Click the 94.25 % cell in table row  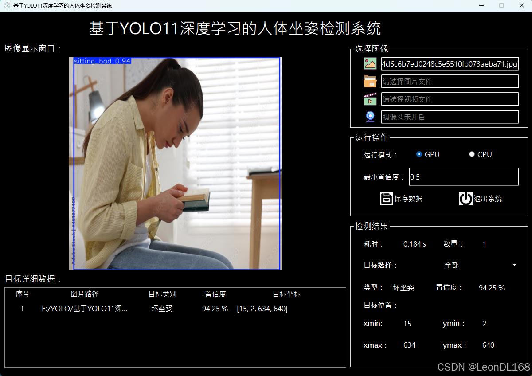[215, 309]
